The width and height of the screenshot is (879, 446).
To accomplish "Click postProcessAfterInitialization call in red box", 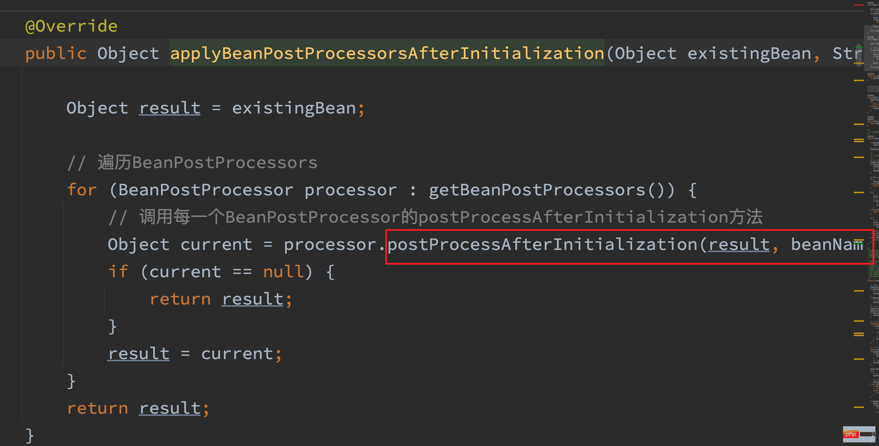I will point(543,245).
